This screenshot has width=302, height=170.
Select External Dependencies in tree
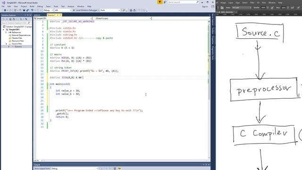[x=20, y=35]
